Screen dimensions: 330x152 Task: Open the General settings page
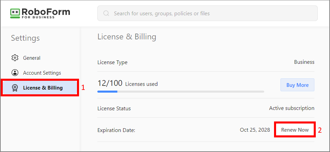pyautogui.click(x=32, y=58)
